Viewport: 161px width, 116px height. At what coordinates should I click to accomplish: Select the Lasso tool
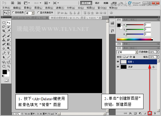point(4,27)
